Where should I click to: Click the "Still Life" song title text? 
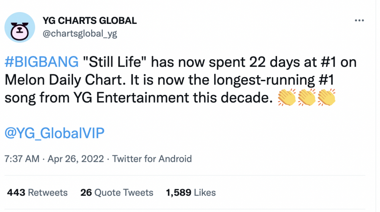tap(116, 62)
